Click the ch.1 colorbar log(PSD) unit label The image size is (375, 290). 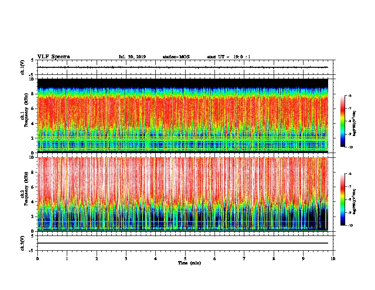[355, 123]
